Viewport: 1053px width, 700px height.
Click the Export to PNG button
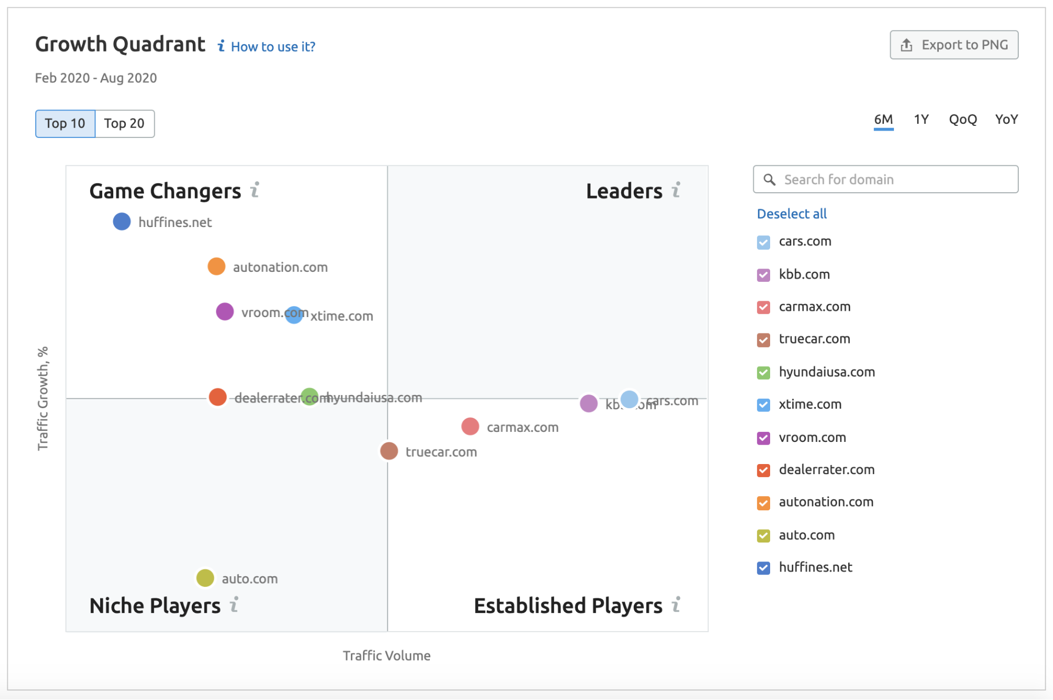[953, 45]
